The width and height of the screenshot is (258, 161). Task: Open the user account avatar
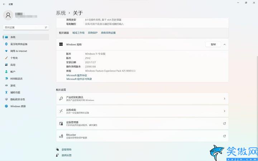(8, 15)
